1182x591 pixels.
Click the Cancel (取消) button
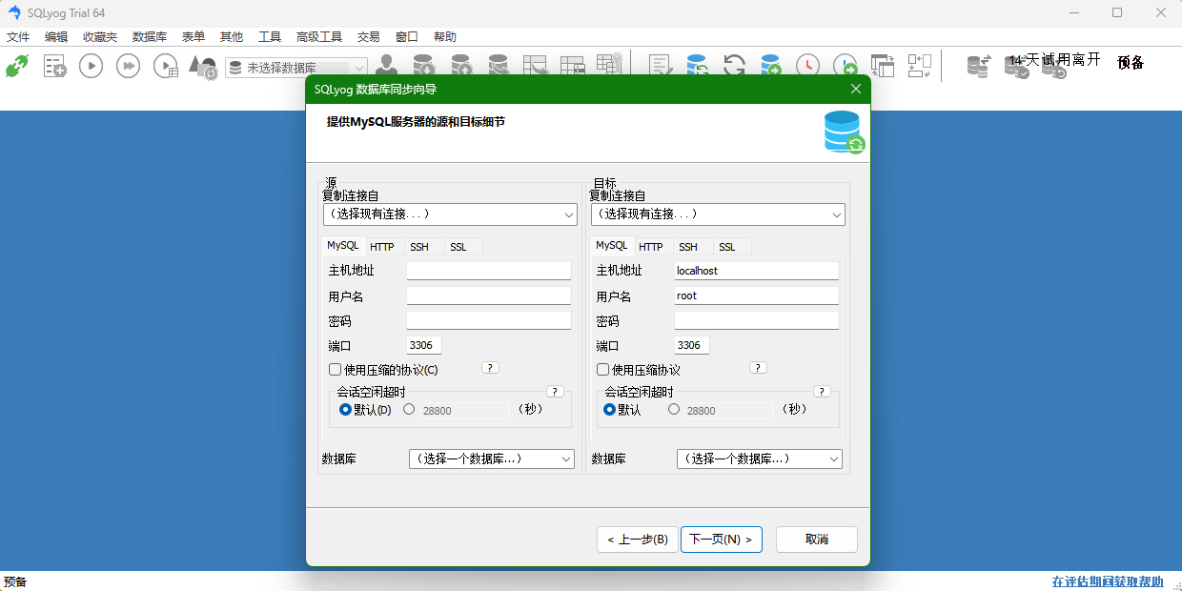click(816, 540)
